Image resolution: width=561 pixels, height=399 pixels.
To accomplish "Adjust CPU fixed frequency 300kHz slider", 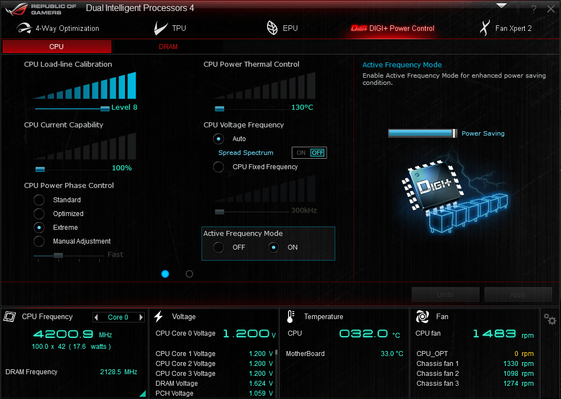I will pyautogui.click(x=219, y=212).
